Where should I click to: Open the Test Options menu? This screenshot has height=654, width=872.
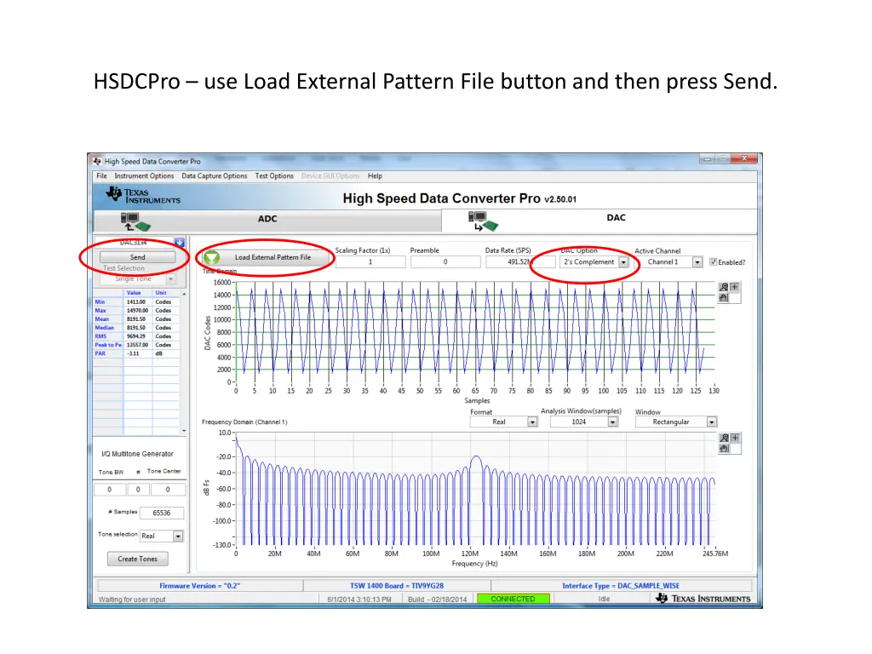pyautogui.click(x=273, y=175)
